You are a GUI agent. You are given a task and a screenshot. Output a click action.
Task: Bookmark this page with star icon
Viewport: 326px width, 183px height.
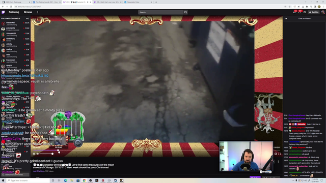tap(290, 7)
